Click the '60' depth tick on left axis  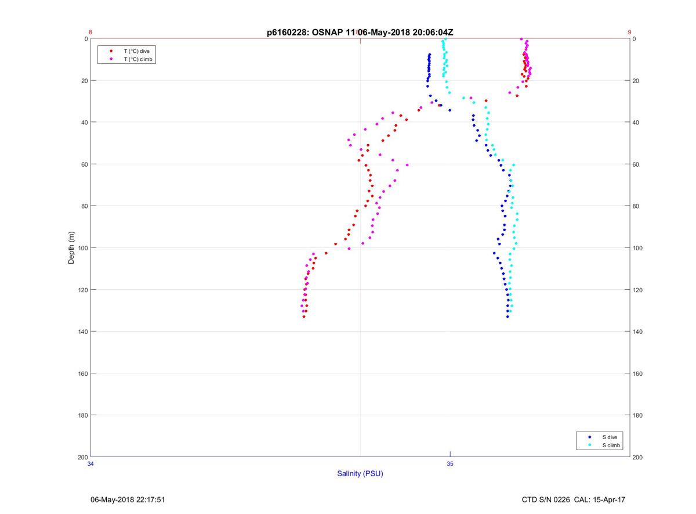click(84, 164)
